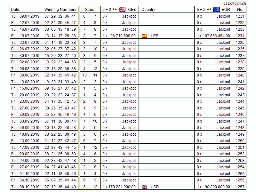The width and height of the screenshot is (256, 192).
Task: Click the No. column header
Action: click(240, 10)
